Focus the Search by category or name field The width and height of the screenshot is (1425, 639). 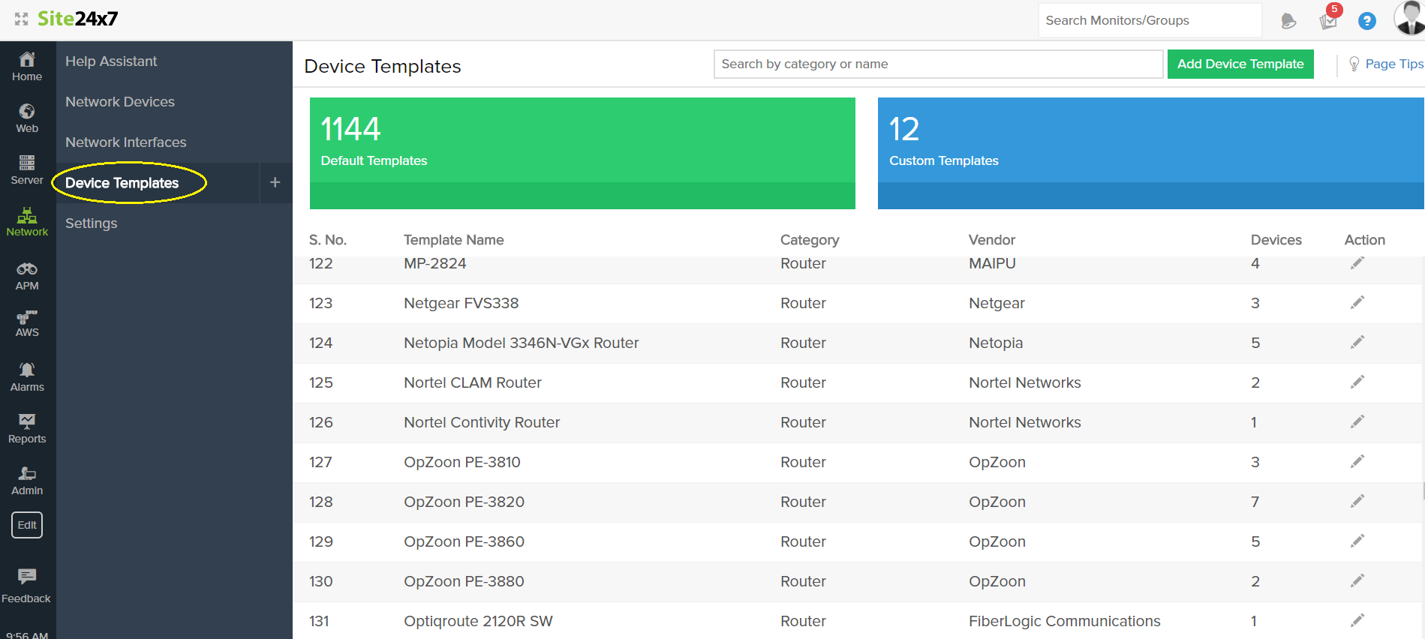pos(938,64)
